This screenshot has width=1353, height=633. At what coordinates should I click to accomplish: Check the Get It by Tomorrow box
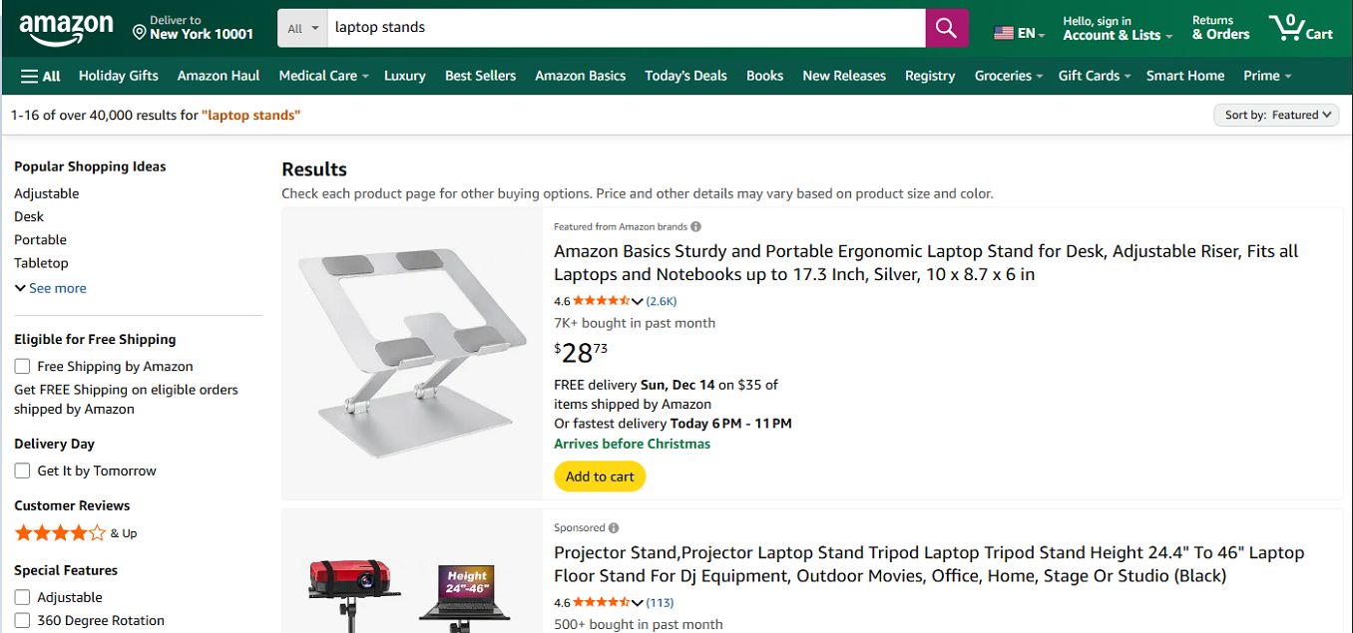pos(22,471)
